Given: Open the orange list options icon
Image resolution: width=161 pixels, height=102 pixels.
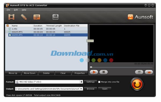Looking at the screenshot, I should [x=37, y=17].
